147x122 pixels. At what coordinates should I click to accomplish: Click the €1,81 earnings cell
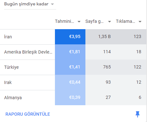[x=70, y=52]
